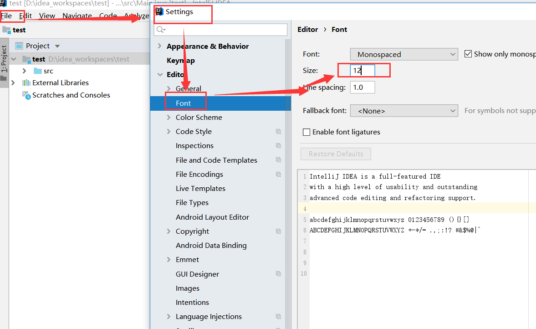Click project-level icon next to GUI Designer
The height and width of the screenshot is (329, 536).
pos(279,274)
